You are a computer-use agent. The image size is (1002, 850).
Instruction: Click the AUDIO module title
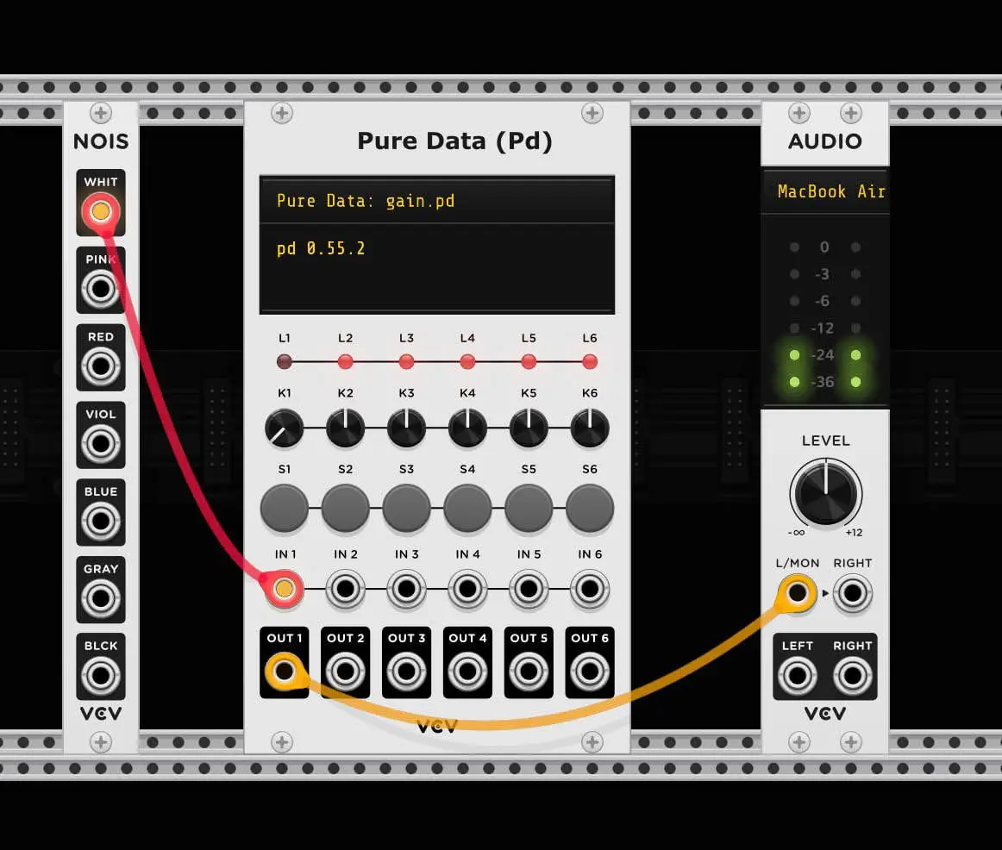point(825,141)
